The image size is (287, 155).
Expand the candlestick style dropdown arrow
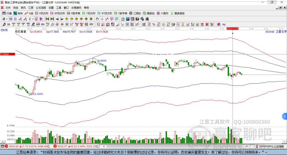tap(33, 19)
